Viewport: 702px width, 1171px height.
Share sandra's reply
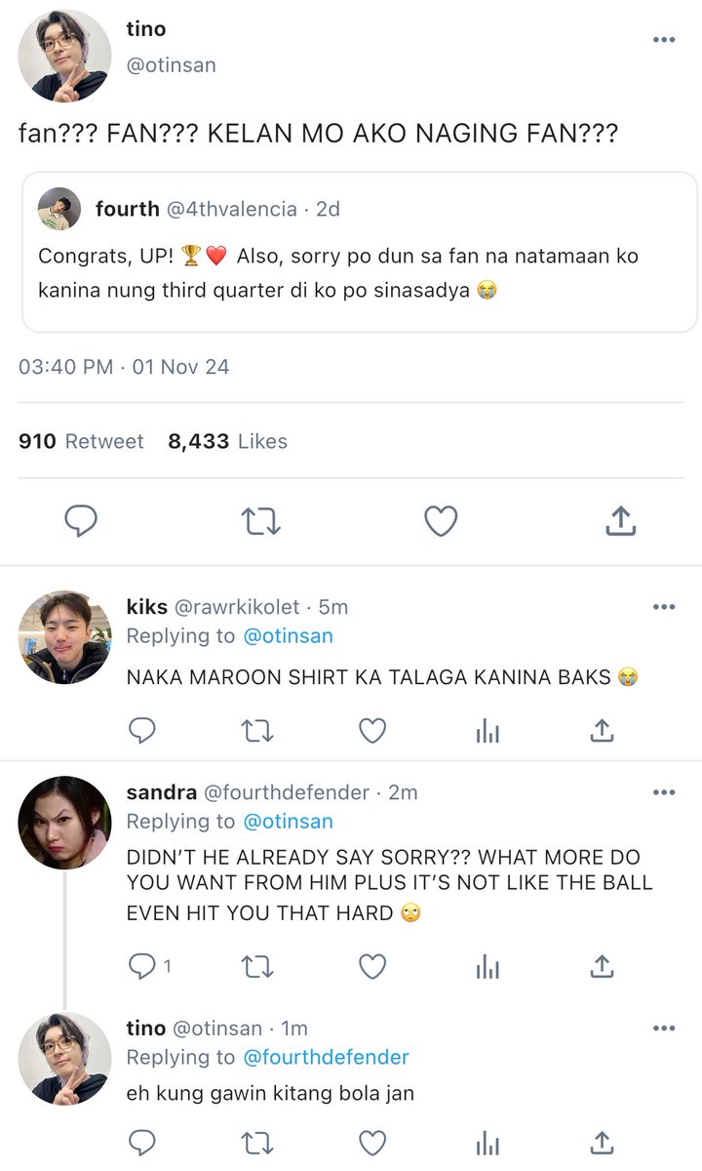603,966
